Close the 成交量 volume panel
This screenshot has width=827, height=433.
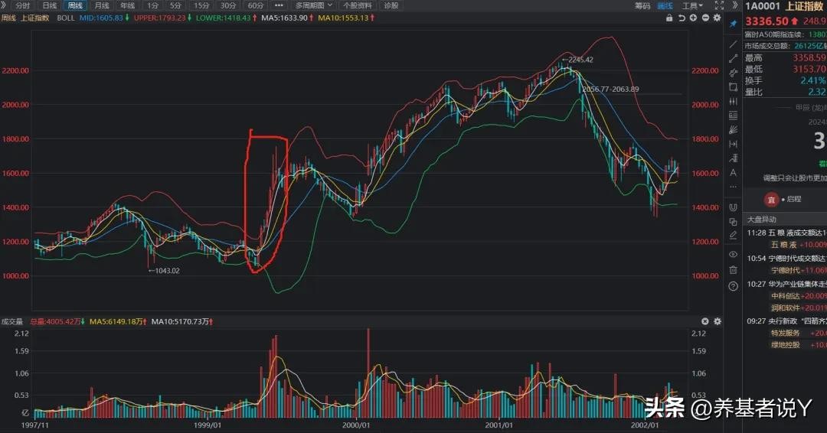tap(705, 321)
